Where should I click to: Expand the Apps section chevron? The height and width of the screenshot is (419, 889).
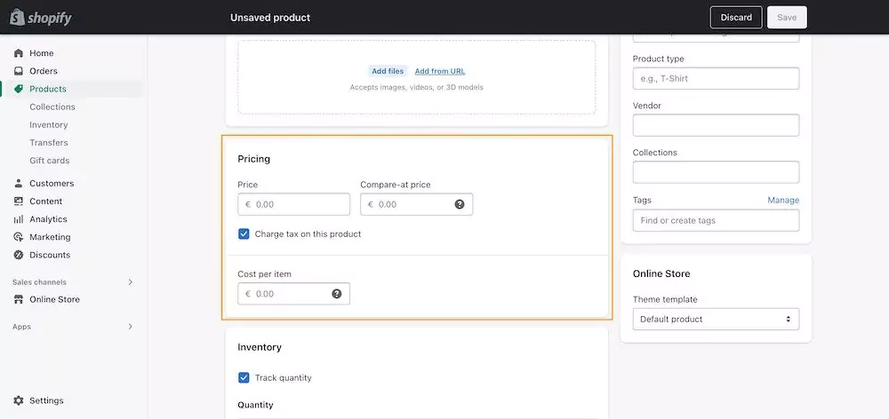pos(131,327)
